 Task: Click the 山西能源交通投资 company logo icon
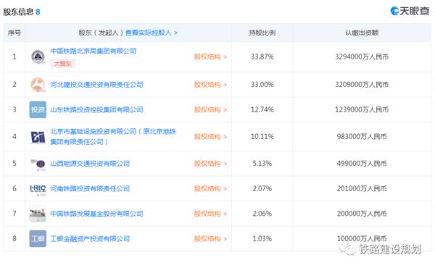[x=38, y=164]
